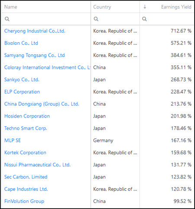This screenshot has height=209, width=195.
Task: Select the 268.73 % earnings yield cell
Action: tap(181, 80)
